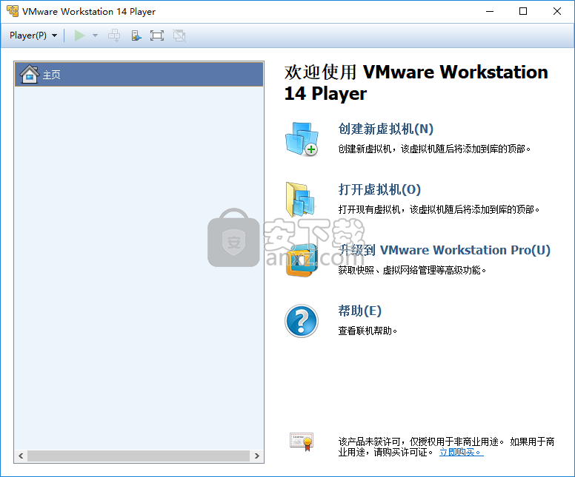Maximize the VMware Player window
The height and width of the screenshot is (477, 575).
coord(523,11)
